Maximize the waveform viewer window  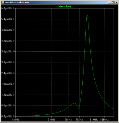113,2
